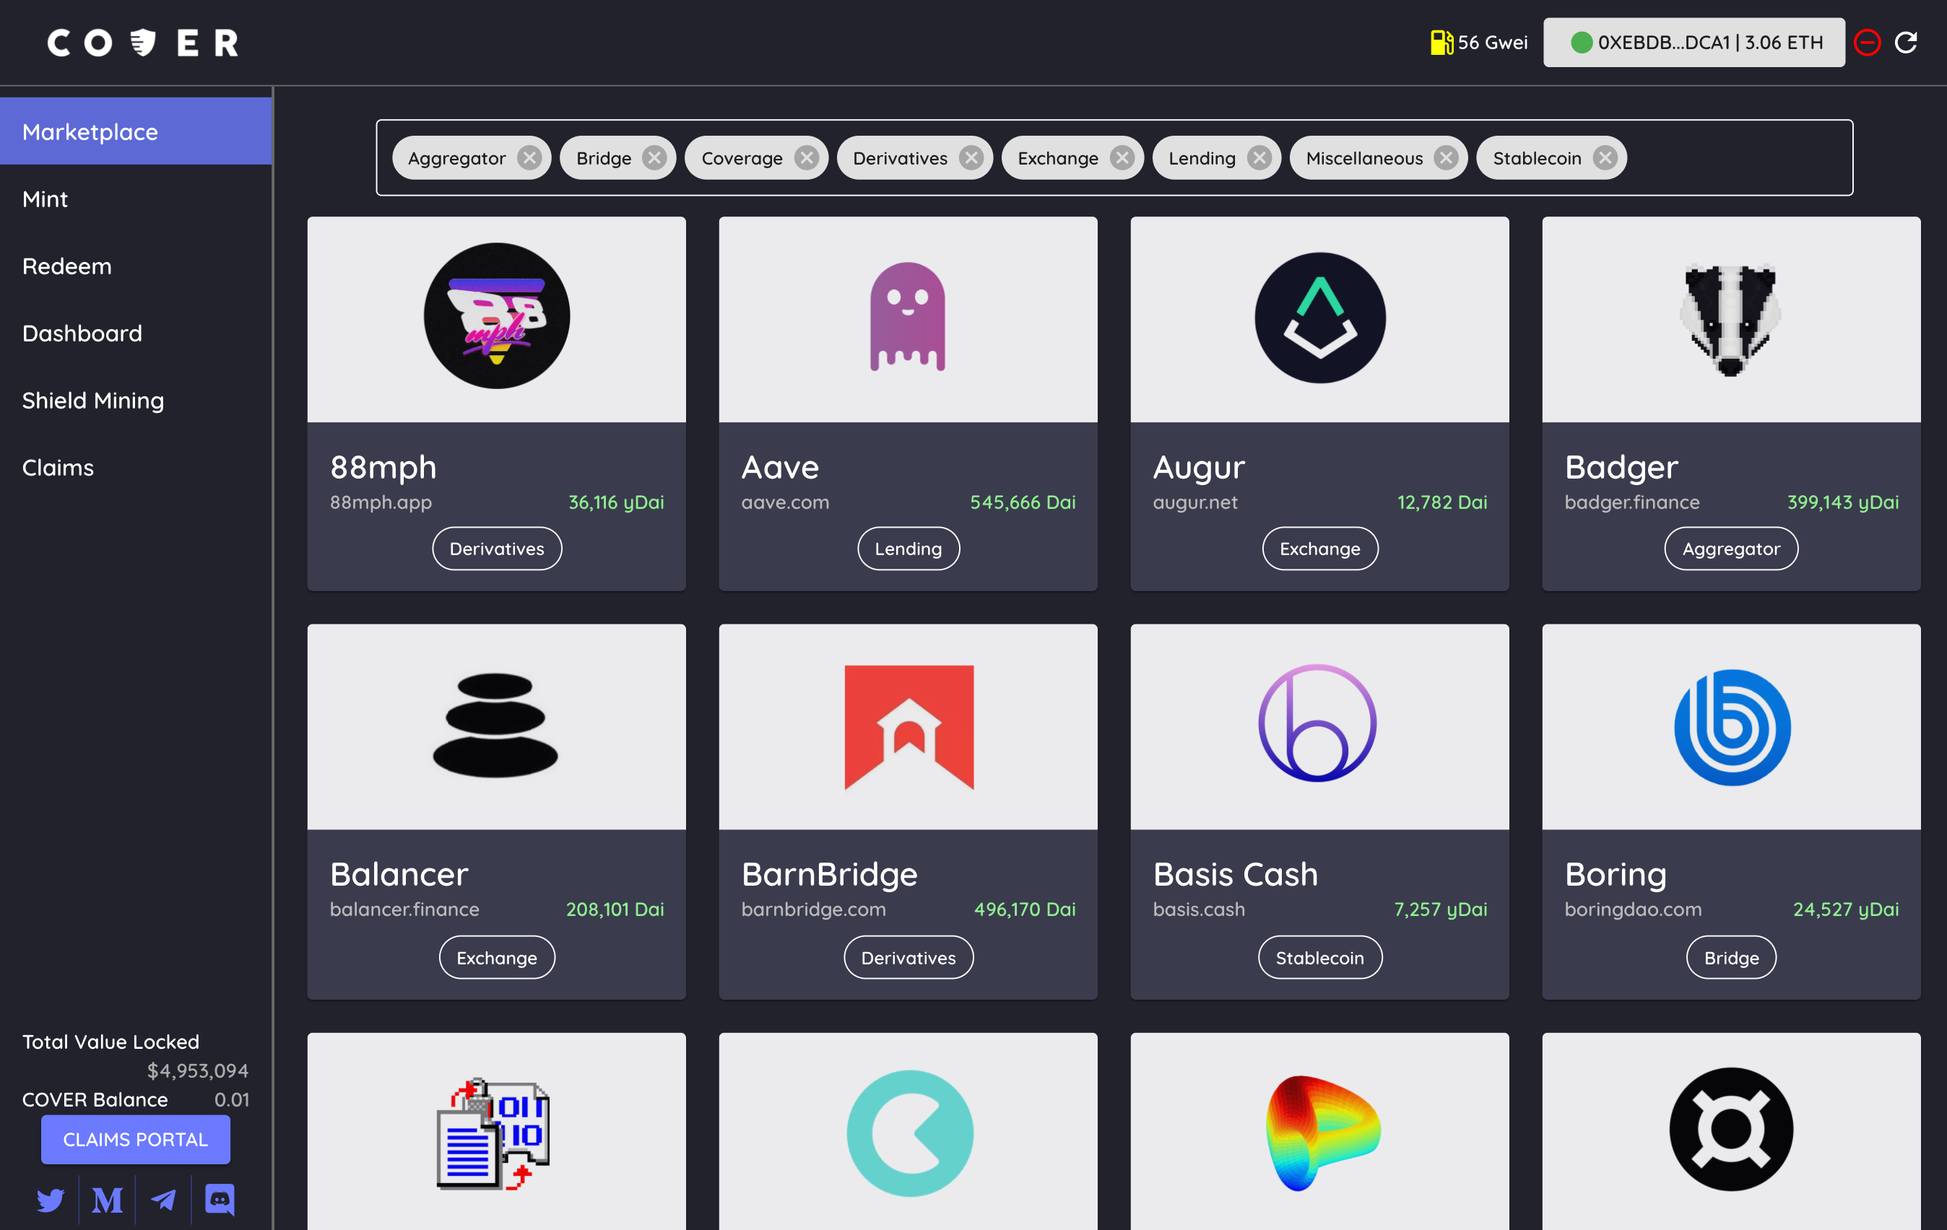Open the Claims sidebar item
The height and width of the screenshot is (1230, 1947).
58,467
